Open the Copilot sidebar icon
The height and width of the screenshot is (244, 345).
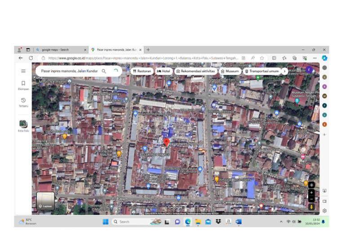coord(324,58)
